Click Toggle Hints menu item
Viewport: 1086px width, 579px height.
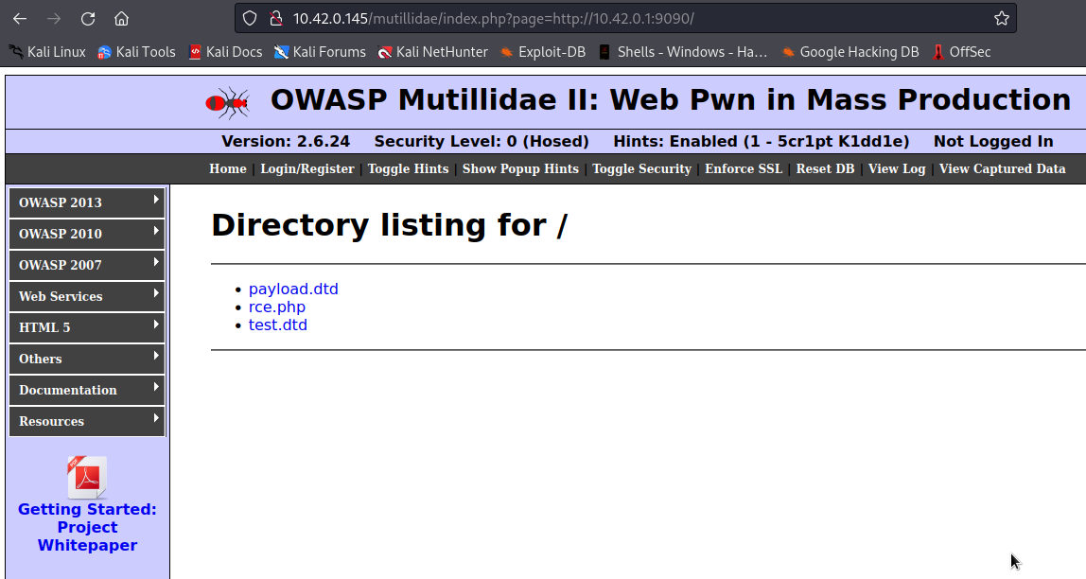(408, 169)
